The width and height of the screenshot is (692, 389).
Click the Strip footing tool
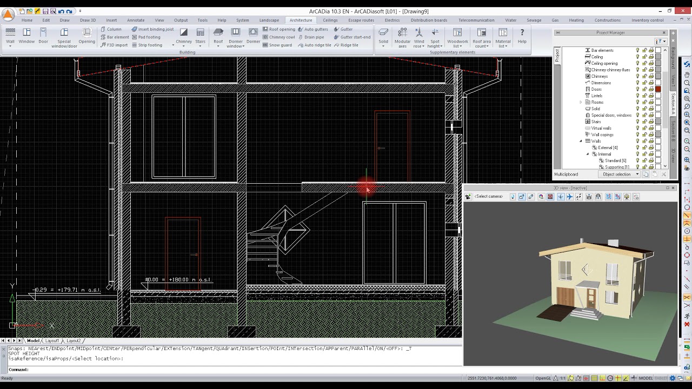(x=147, y=45)
